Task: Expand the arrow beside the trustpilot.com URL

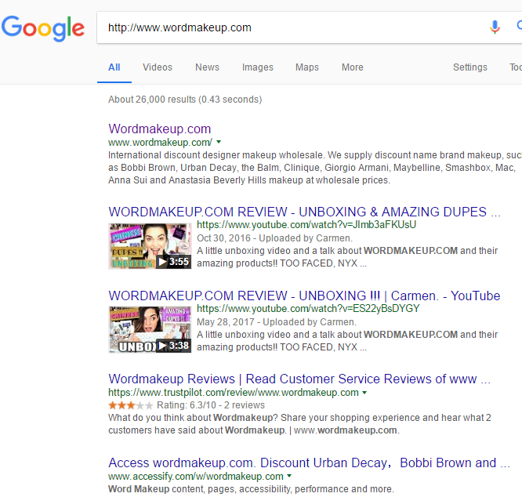Action: click(x=364, y=393)
